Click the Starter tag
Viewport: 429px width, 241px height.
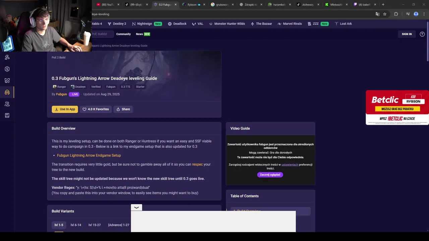140,87
